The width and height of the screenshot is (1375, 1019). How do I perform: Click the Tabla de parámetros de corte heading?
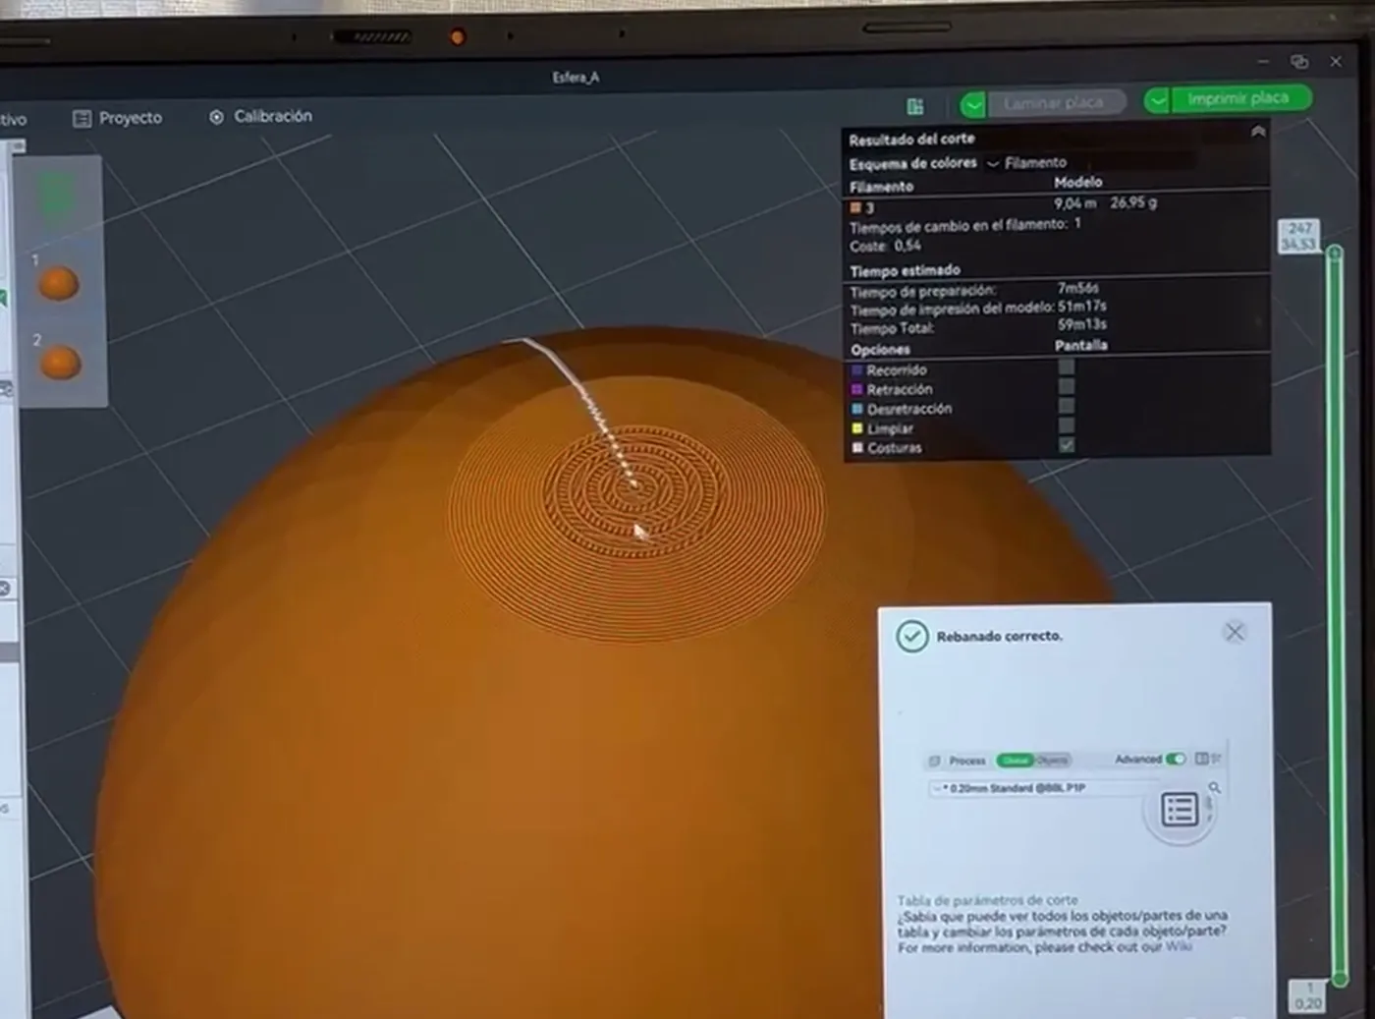(x=987, y=900)
